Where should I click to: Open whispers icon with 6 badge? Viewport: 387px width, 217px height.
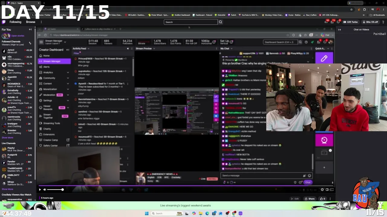tap(338, 22)
